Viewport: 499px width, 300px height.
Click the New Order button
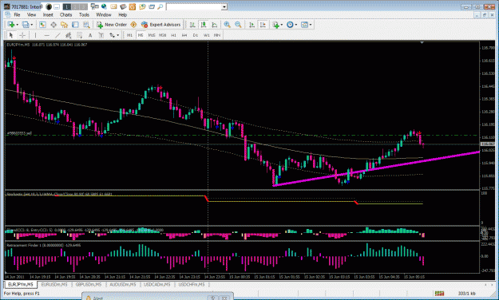point(112,25)
